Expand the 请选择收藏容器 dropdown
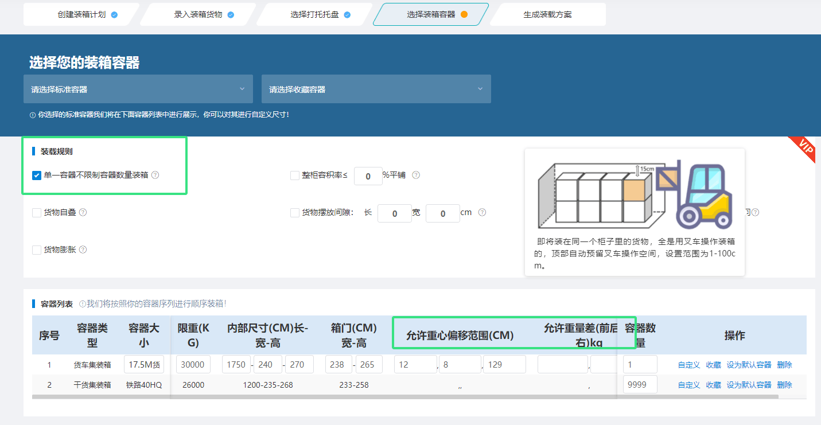The width and height of the screenshot is (821, 425). [376, 89]
